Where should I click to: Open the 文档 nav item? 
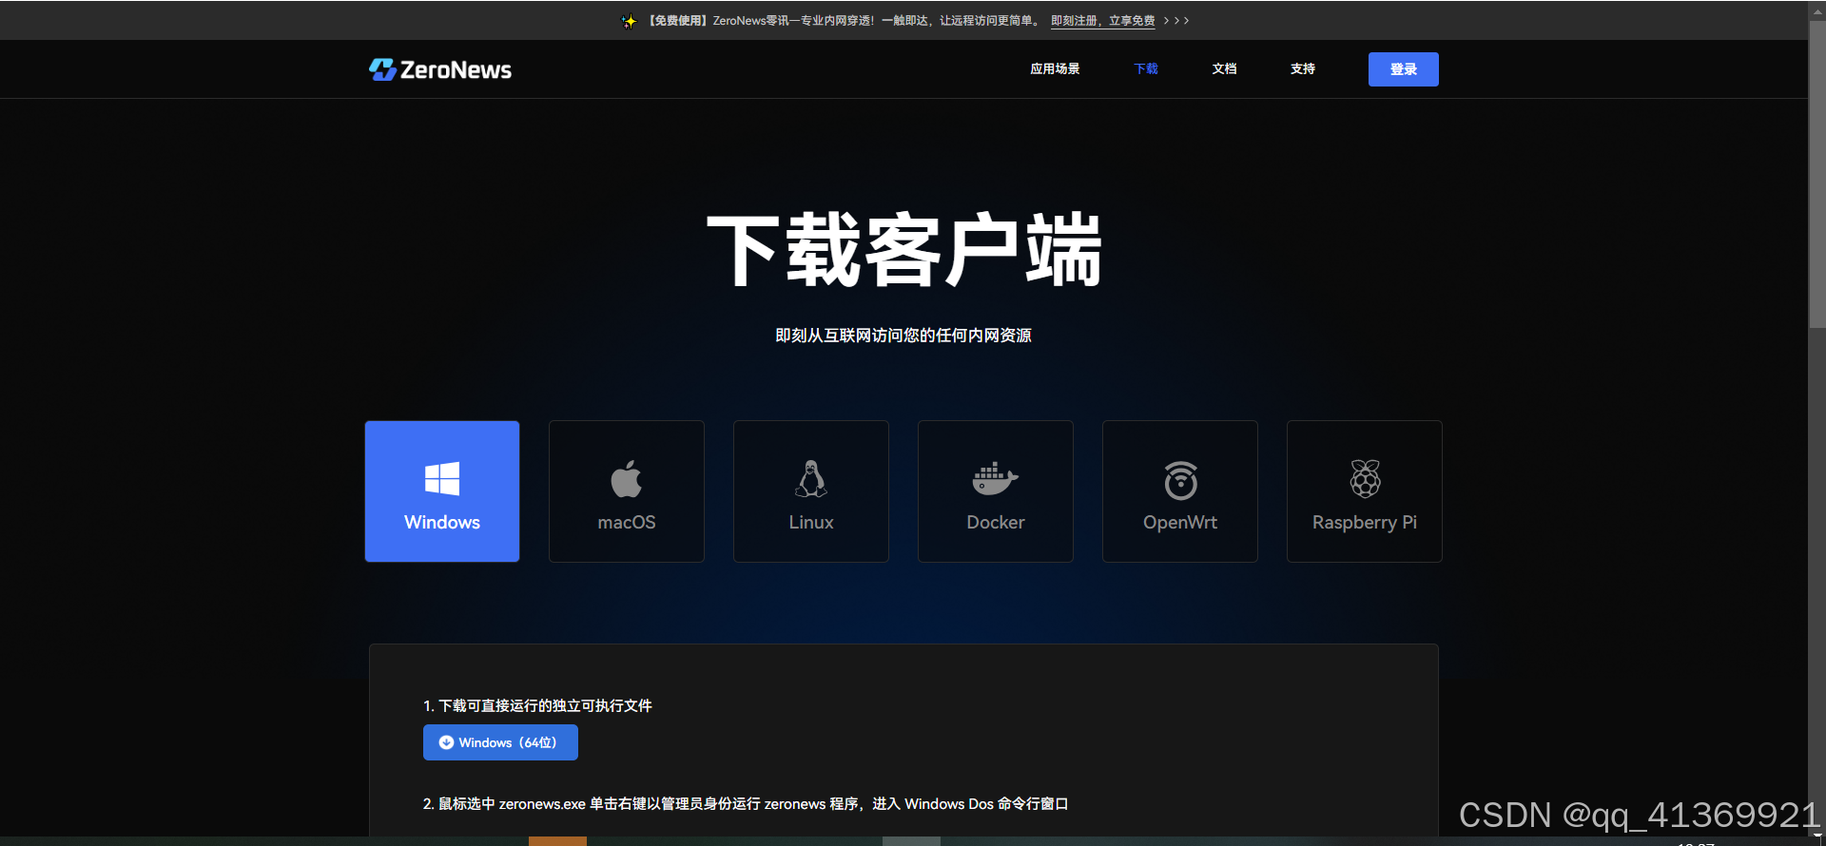point(1224,68)
